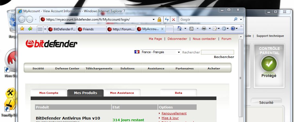Image resolution: width=294 pixels, height=122 pixels.
Task: Expand the toolbar overflow chevron
Action: click(241, 26)
